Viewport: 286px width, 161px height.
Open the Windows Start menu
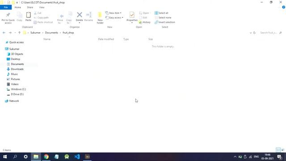pyautogui.click(x=5, y=157)
